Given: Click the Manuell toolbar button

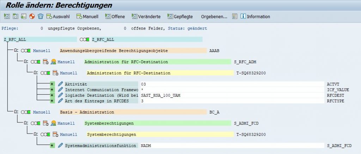Looking at the screenshot, I should click(x=87, y=17).
